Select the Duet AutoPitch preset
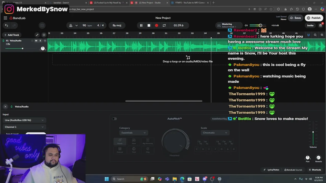The height and width of the screenshot is (183, 326). [134, 141]
